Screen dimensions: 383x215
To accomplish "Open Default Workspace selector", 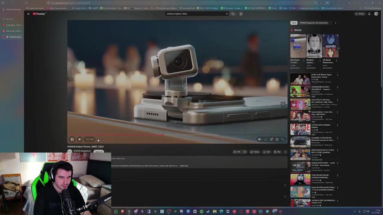I will 12,10.
